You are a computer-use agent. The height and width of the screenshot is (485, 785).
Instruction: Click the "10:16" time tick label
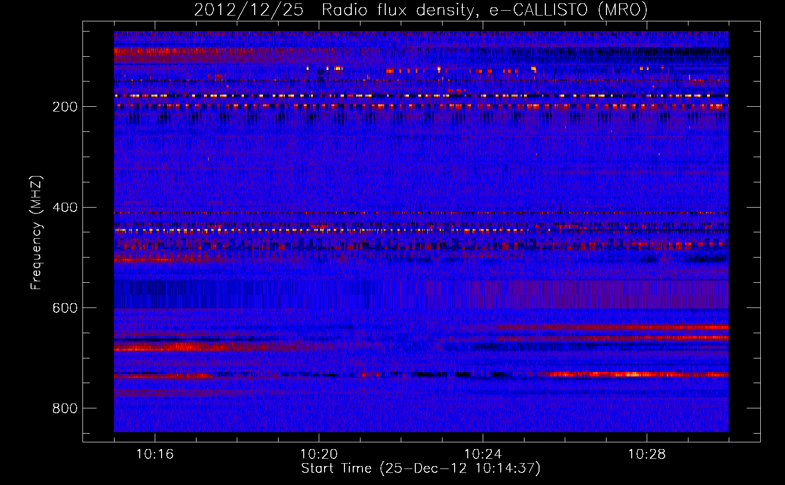(x=155, y=454)
